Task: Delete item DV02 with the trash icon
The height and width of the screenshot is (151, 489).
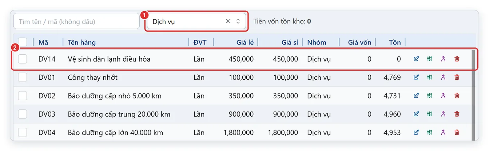Action: coord(457,96)
